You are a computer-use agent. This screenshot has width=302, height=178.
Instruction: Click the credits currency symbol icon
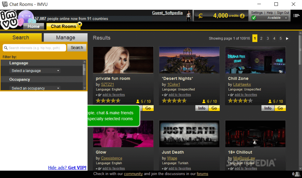coord(201,16)
